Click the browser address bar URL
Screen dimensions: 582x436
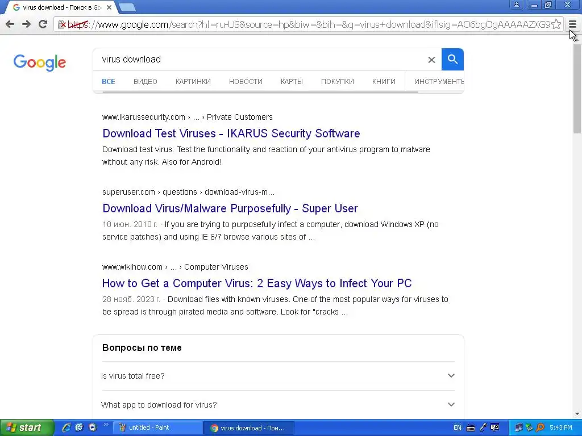(308, 24)
